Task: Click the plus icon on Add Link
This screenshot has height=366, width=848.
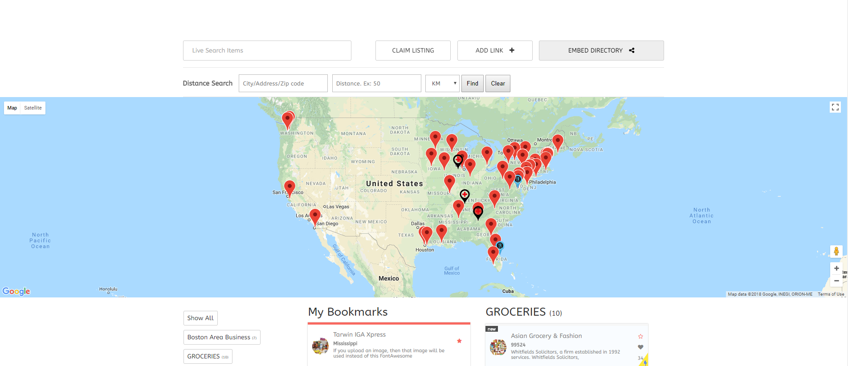Action: click(x=512, y=50)
